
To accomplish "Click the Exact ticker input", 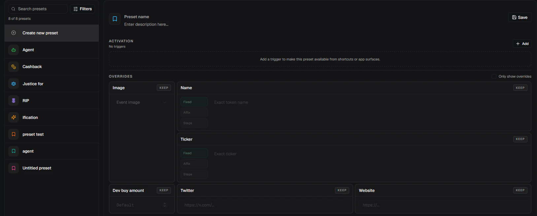I will click(370, 154).
